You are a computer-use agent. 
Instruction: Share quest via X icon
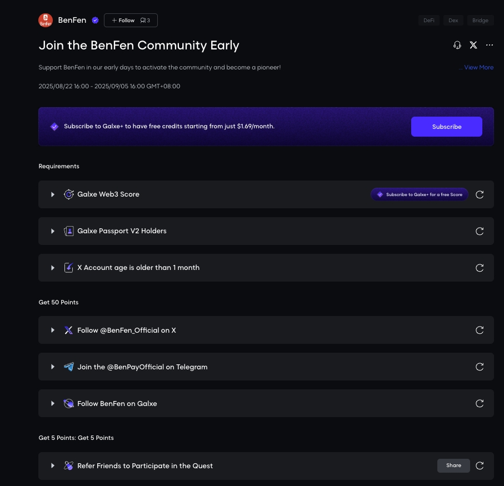pos(473,45)
